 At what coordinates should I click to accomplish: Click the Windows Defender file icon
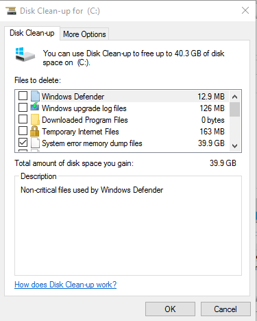pos(35,96)
